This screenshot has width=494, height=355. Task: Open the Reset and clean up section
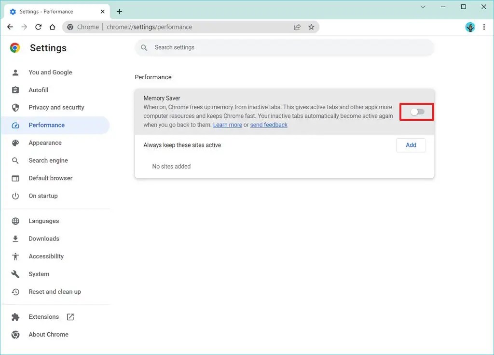[x=55, y=292]
